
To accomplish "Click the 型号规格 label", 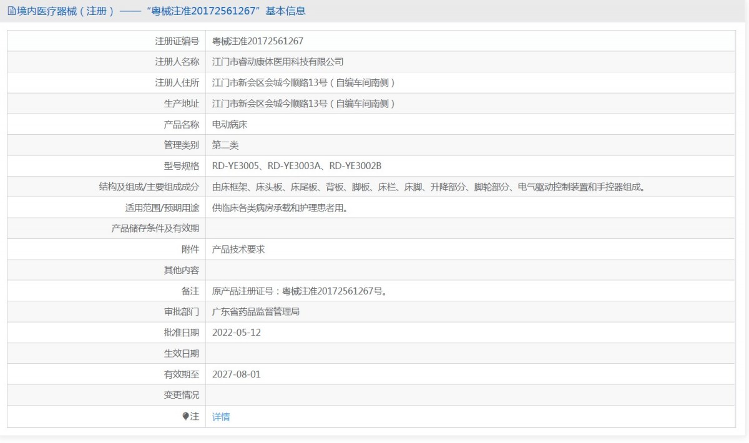I will [181, 166].
